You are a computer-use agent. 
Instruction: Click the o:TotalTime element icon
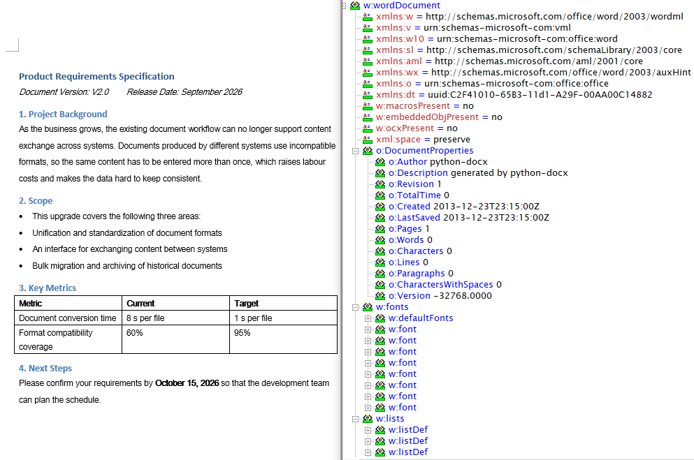(x=380, y=195)
